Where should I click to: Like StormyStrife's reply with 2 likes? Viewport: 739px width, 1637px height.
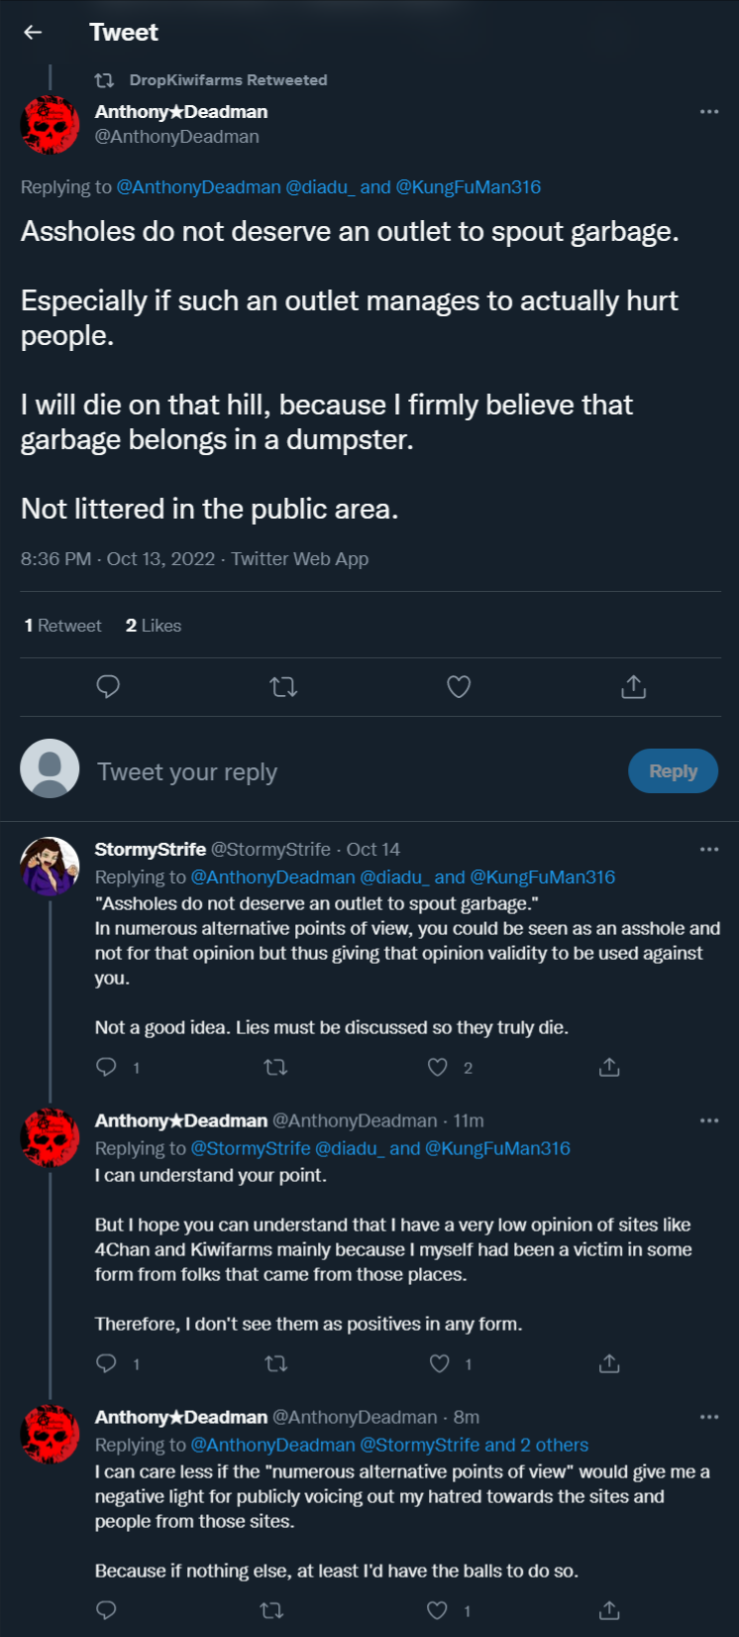[438, 1067]
